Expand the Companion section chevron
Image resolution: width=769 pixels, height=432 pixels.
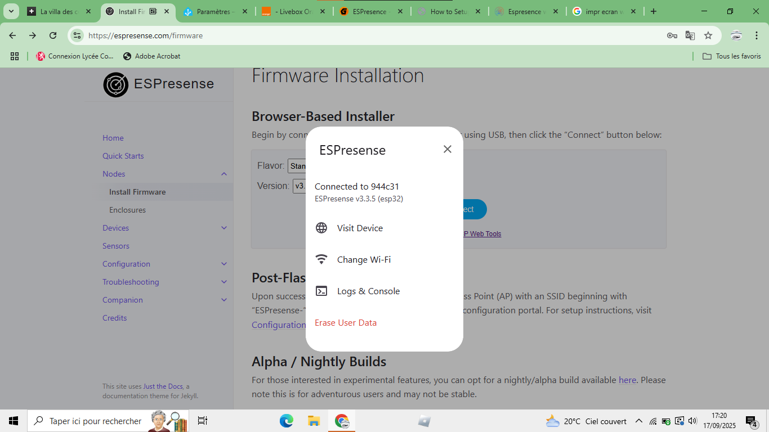224,300
